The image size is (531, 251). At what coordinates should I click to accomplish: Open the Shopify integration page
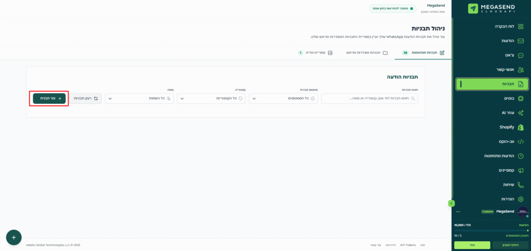(521, 127)
